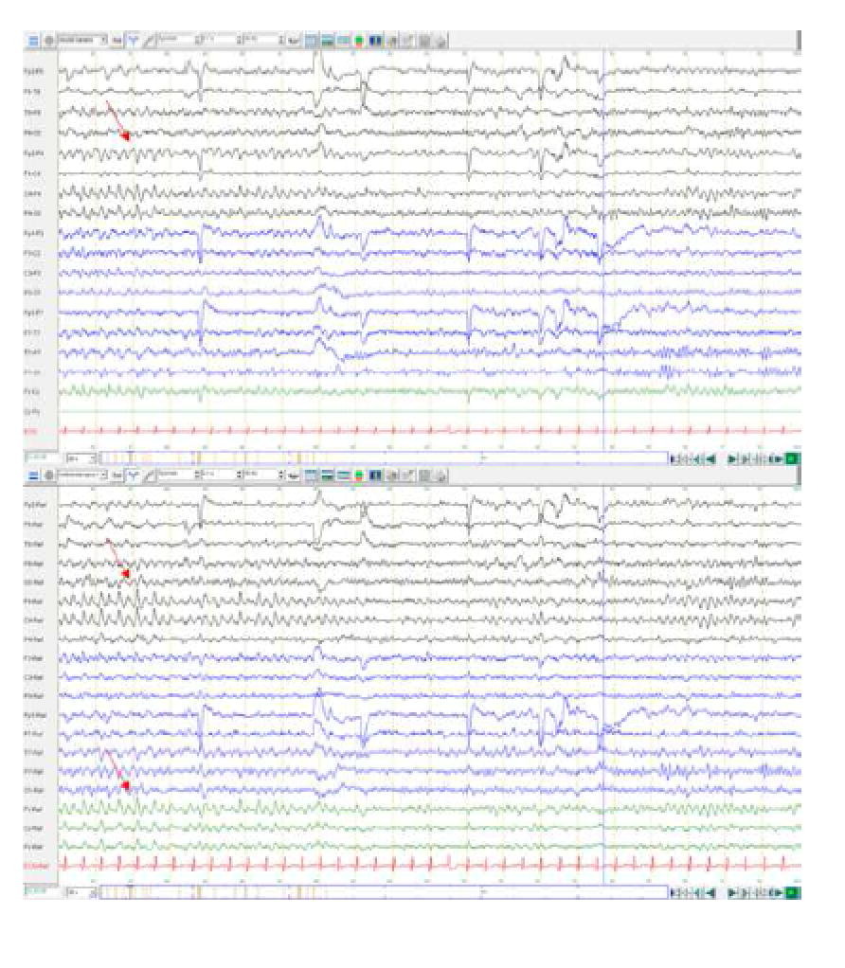The height and width of the screenshot is (968, 845).
Task: Open the first value combo box in upper toolbar
Action: (x=180, y=40)
